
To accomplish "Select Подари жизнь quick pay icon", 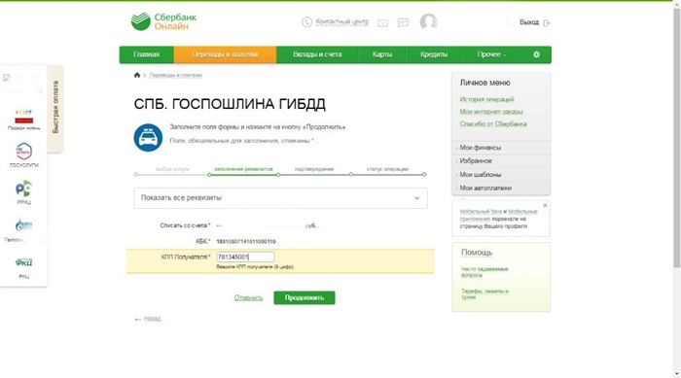I will click(x=24, y=120).
